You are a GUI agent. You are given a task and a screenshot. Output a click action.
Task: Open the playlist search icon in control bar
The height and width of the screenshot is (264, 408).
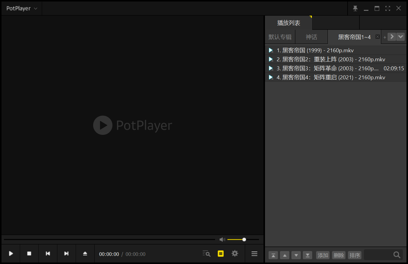coord(206,253)
